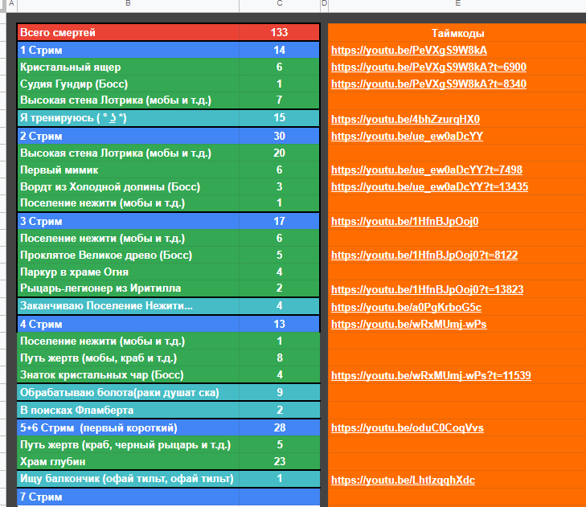The height and width of the screenshot is (507, 586).
Task: Click the youtu.be/4bhZzurqHX0 link
Action: [405, 119]
